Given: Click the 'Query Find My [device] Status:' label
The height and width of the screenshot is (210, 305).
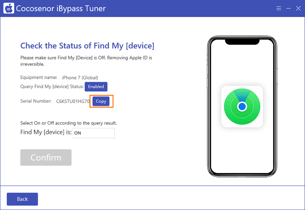Looking at the screenshot, I should tap(52, 87).
